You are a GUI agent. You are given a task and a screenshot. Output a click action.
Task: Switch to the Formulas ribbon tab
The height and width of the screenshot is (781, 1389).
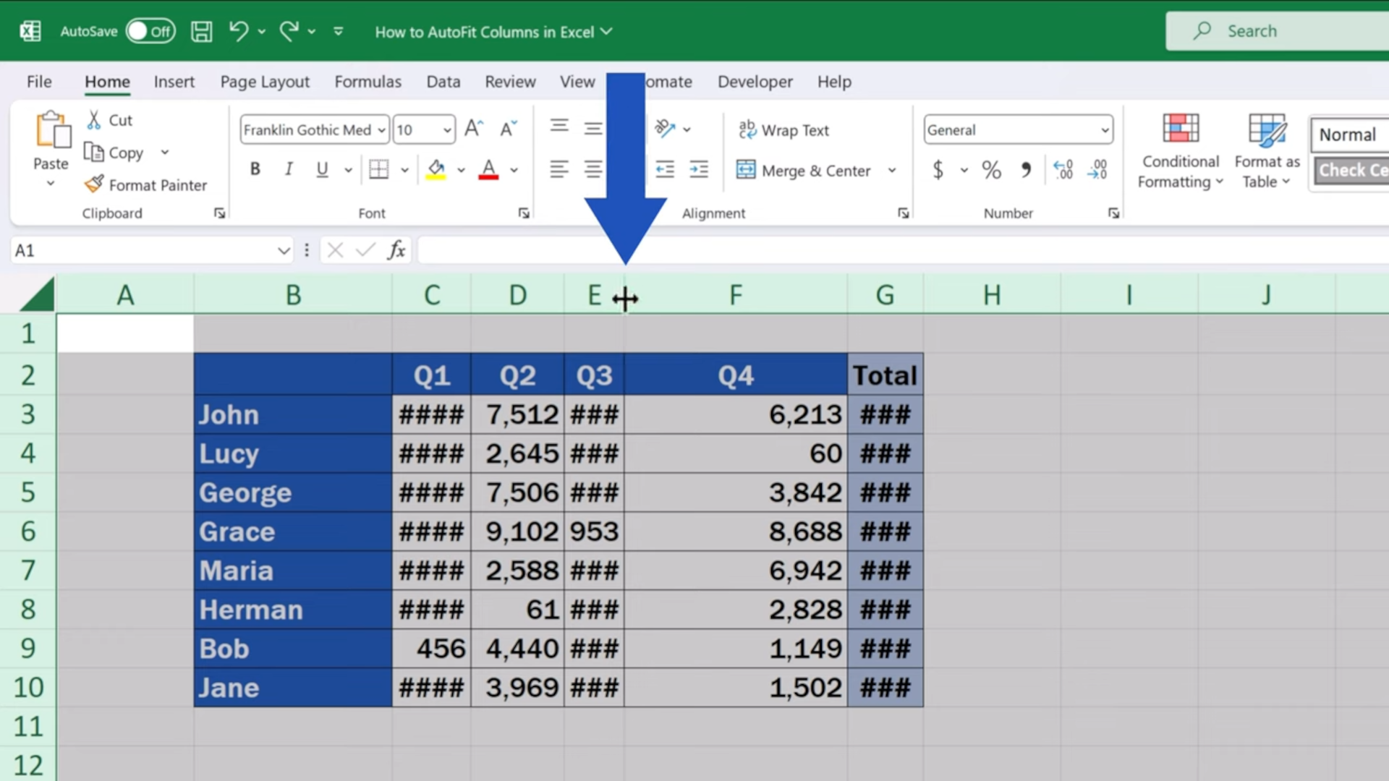368,82
